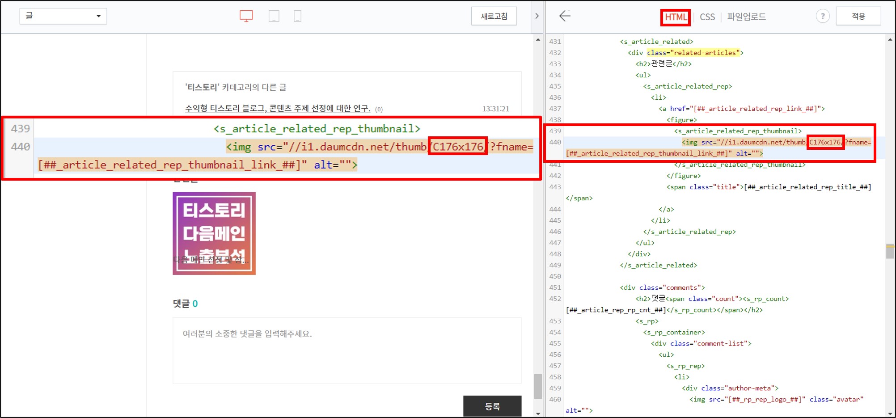Click the </s_article_related> line 449
Screen dimensions: 896x418
pos(659,265)
